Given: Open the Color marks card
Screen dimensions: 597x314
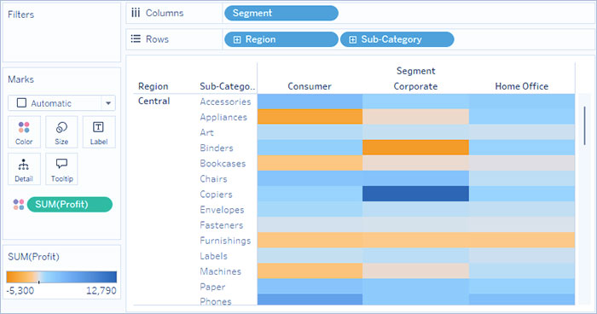Looking at the screenshot, I should (x=24, y=132).
